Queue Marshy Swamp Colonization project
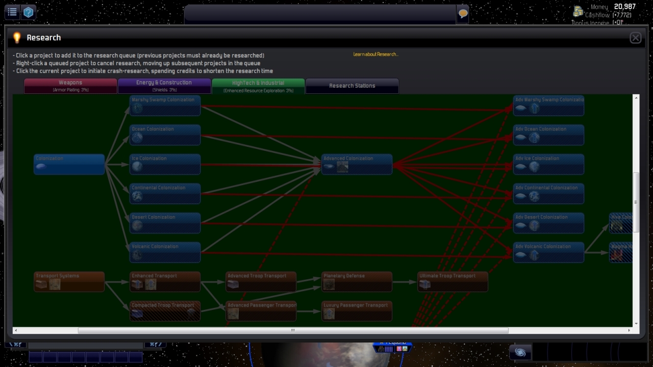 click(x=165, y=106)
